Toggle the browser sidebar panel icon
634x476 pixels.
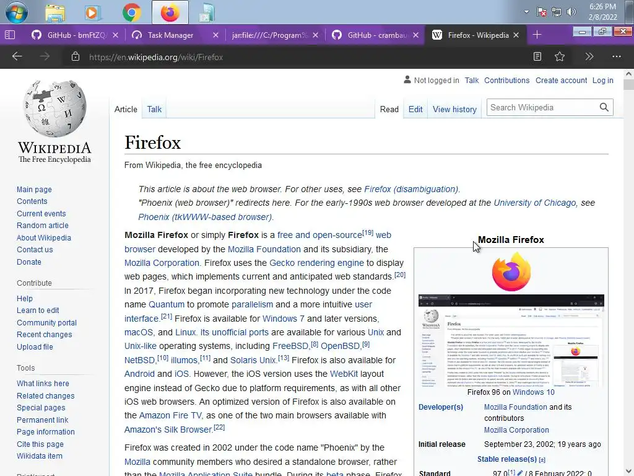[10, 35]
